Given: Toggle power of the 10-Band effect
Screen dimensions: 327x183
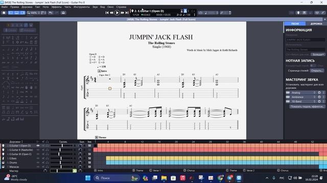Looking at the screenshot, I should point(319,102).
